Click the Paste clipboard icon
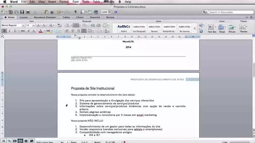The image size is (255, 143). tap(46, 12)
